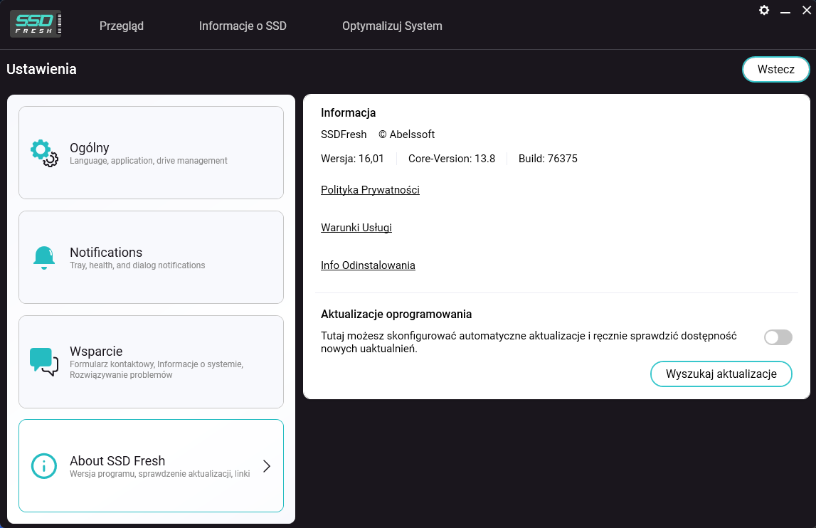Minimize the SSD Fresh window
The image size is (816, 528).
click(785, 11)
